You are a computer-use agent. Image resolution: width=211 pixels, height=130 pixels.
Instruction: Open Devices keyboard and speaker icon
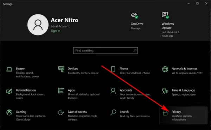61,69
